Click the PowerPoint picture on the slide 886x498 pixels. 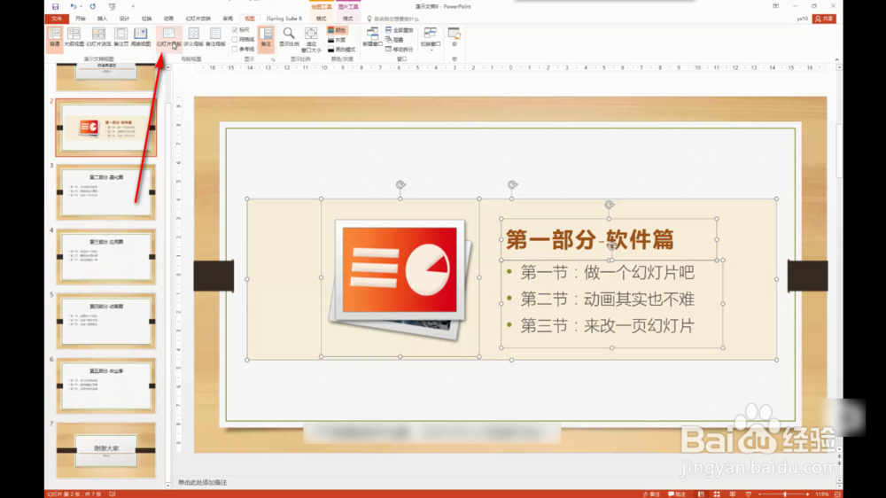(x=400, y=278)
